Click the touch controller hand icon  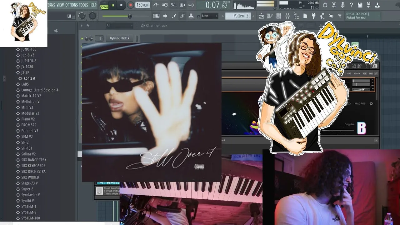[331, 16]
